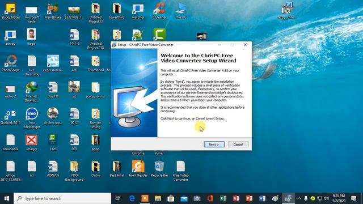Viewport: 363px width, 204px height.
Task: Select the ict file icon
Action: 32,169
